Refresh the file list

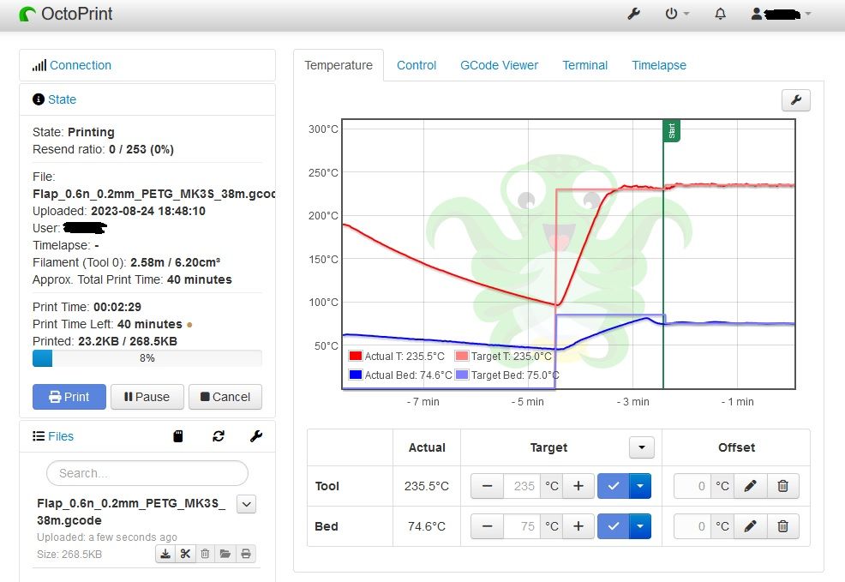(219, 436)
